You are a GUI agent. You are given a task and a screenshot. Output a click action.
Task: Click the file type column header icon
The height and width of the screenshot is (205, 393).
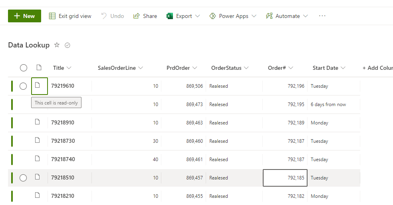(39, 67)
